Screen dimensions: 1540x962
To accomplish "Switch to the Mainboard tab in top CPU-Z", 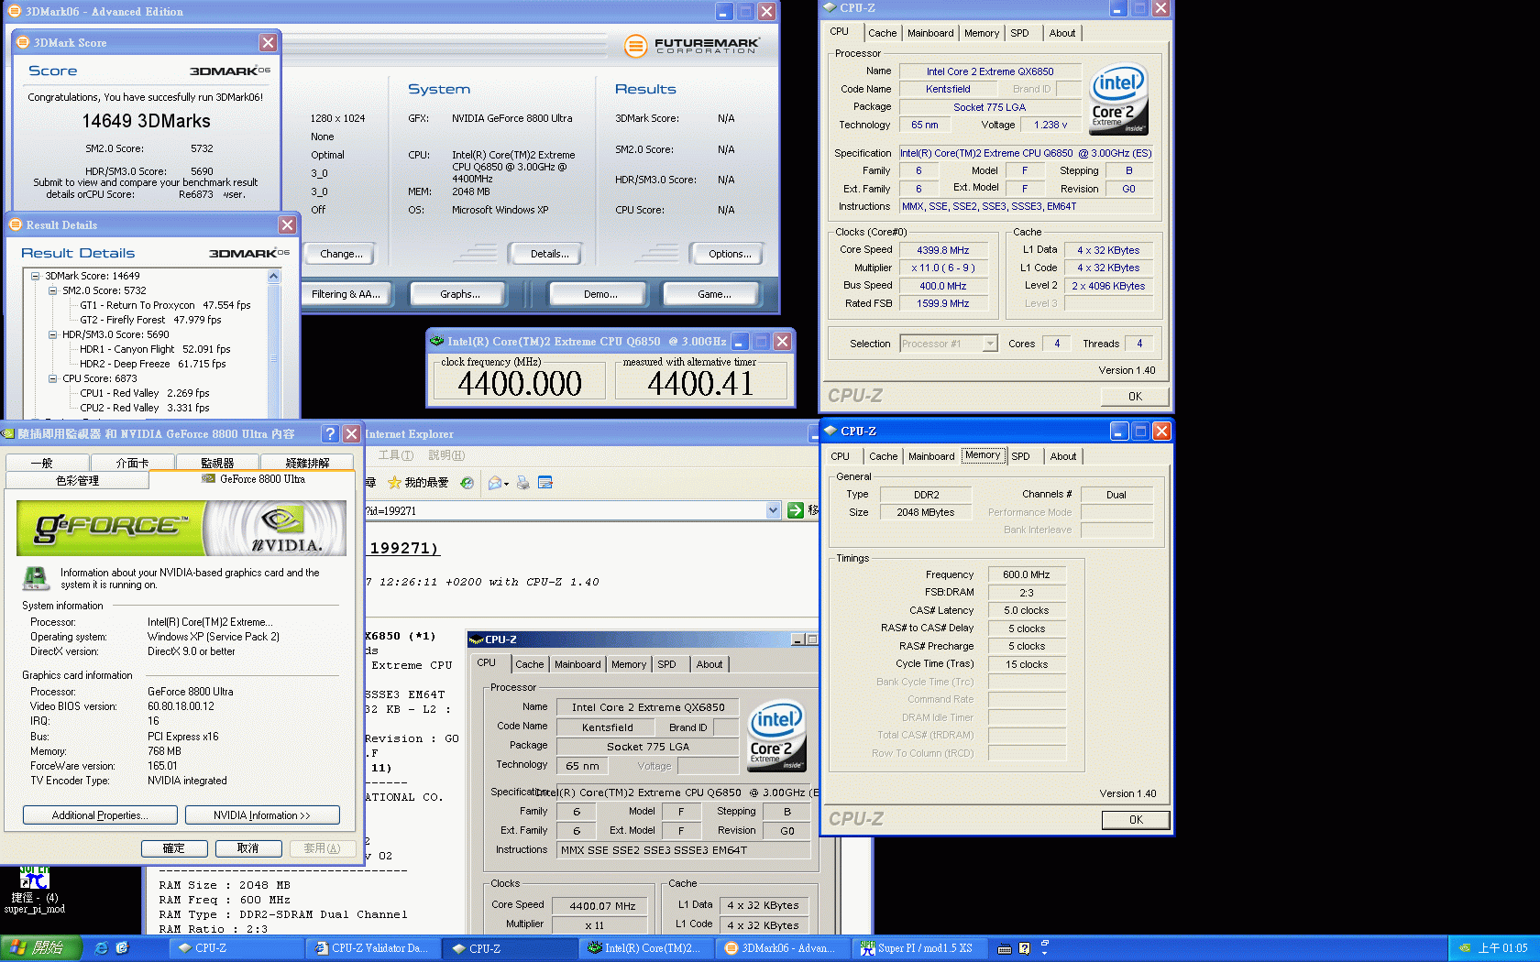I will tap(930, 33).
